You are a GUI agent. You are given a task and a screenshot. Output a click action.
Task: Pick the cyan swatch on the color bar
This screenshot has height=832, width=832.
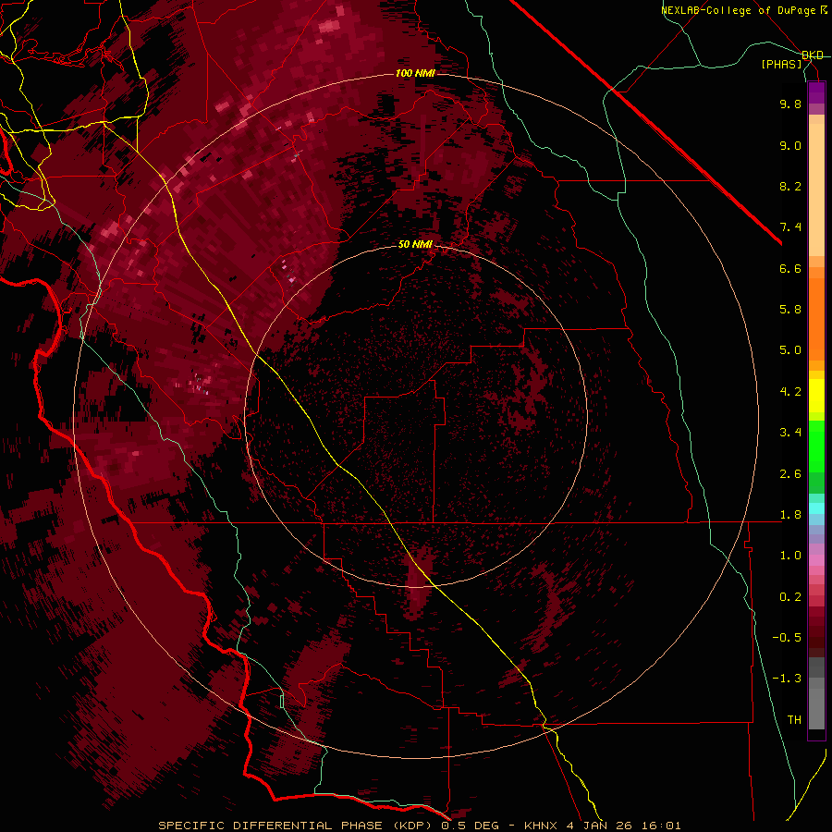click(816, 508)
